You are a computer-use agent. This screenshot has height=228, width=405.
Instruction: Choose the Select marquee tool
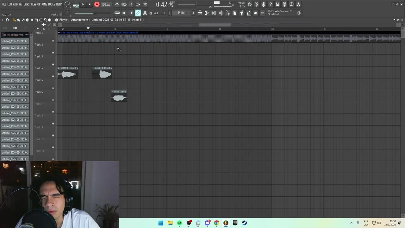pos(40,20)
